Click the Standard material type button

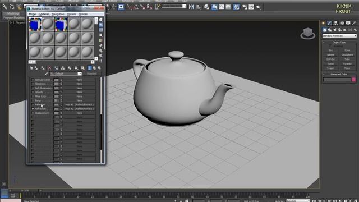click(x=92, y=74)
